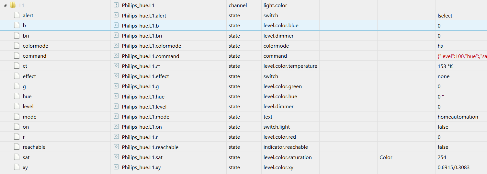Click the state icon beside Philips_hue.L1.b

[x=116, y=25]
